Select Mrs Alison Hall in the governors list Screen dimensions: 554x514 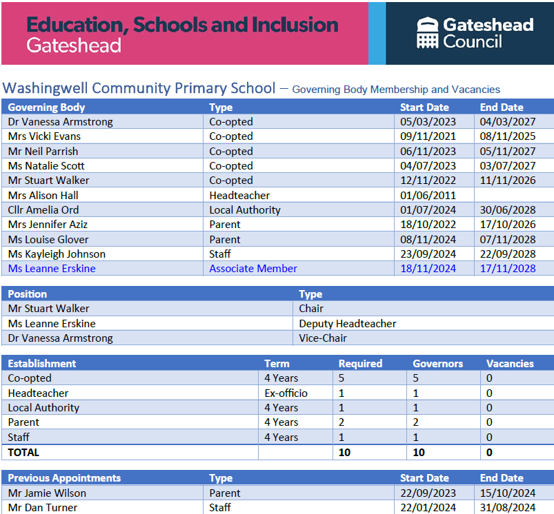tap(43, 195)
